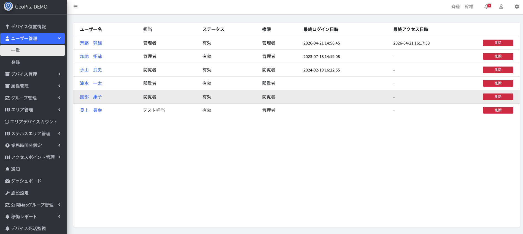This screenshot has width=523, height=234.
Task: Click the hamburger menu icon to collapse sidebar
Action: click(x=76, y=7)
